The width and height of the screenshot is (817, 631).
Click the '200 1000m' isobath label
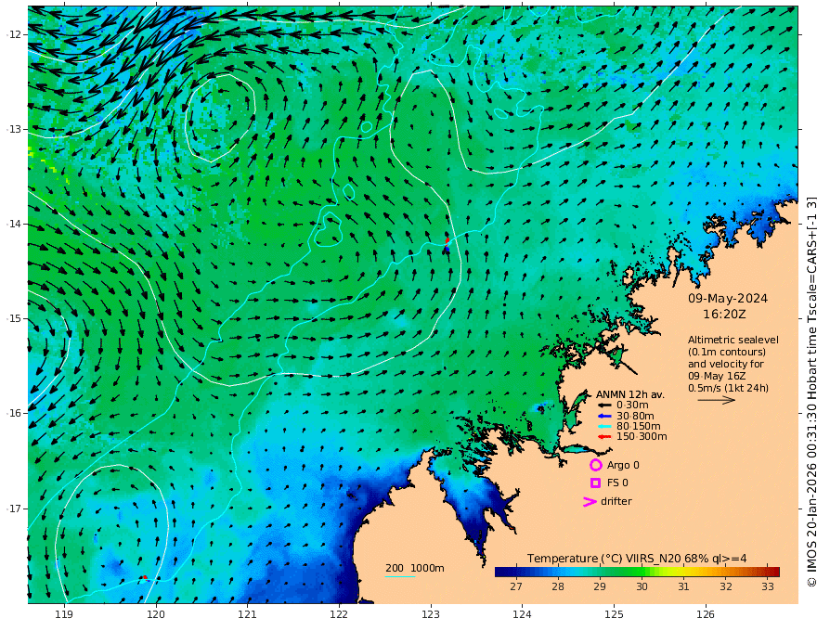point(415,568)
